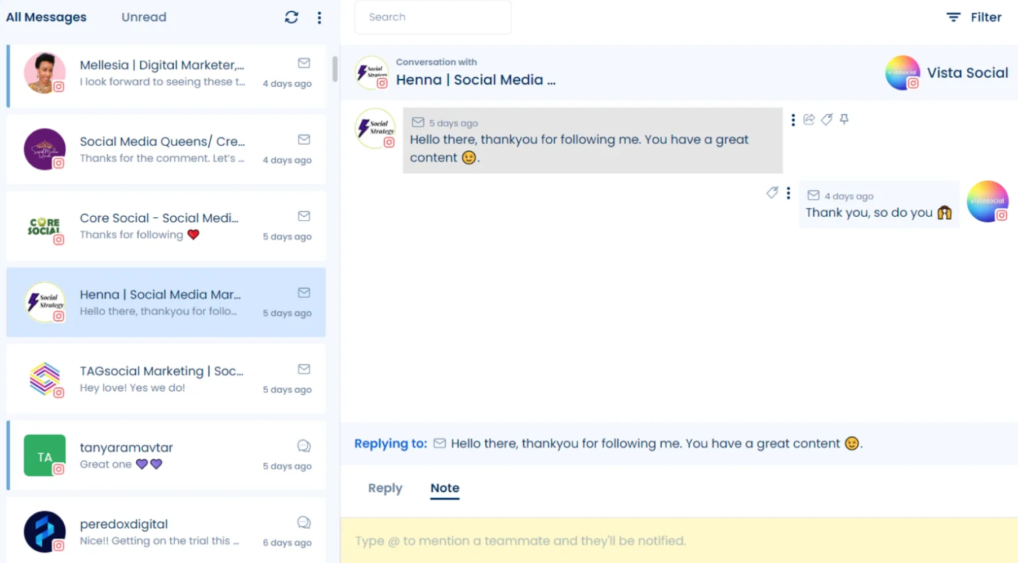
Task: Open options menu on Henna's message
Action: point(793,119)
